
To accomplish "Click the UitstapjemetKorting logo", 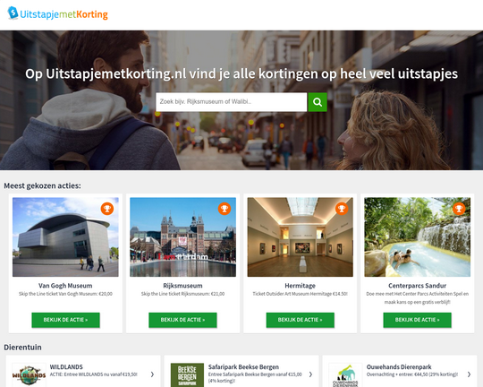I will pos(57,13).
